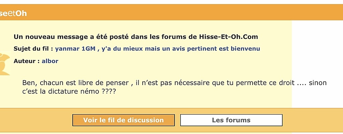Open the yanmar 1GM thread subject link

pyautogui.click(x=157, y=49)
